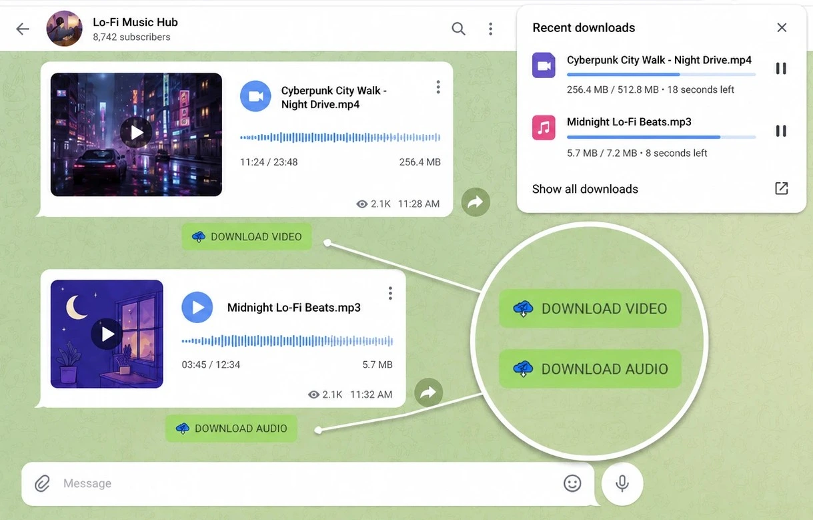Go back using the header arrow
This screenshot has width=813, height=520.
point(23,29)
